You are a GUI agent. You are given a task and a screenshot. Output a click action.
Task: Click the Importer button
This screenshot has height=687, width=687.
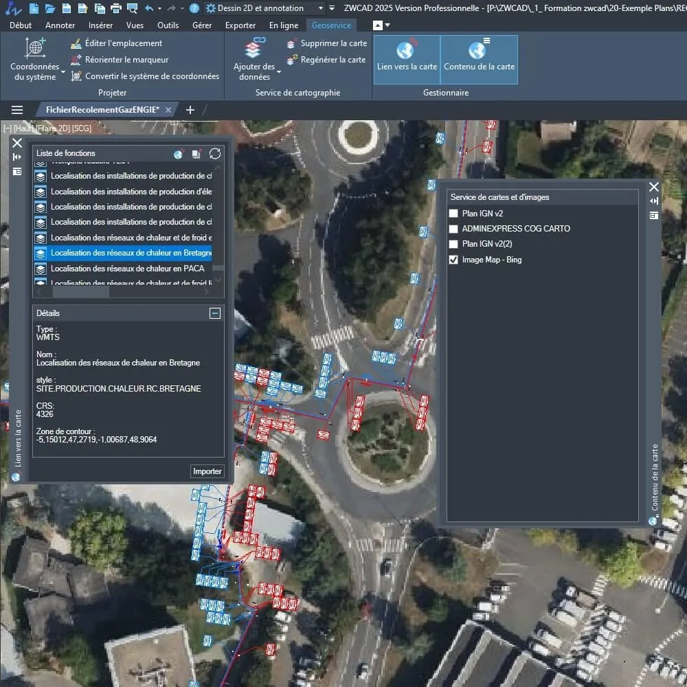coord(207,471)
